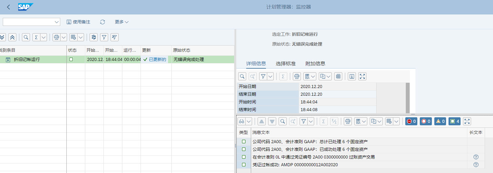Expand filter options arrow in detail toolbar
The width and height of the screenshot is (493, 173).
270,76
